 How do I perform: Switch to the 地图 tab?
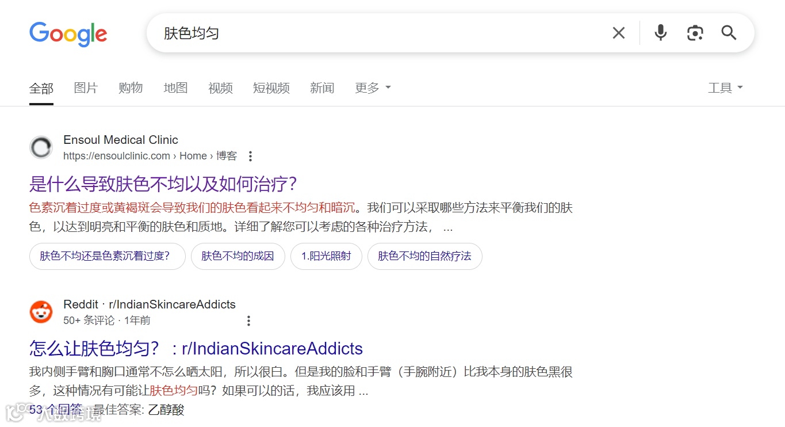point(175,88)
